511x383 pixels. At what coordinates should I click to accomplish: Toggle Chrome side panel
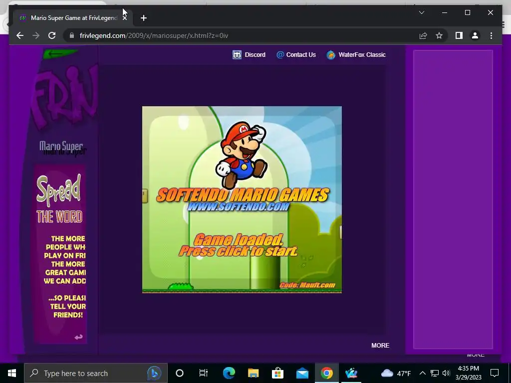tap(459, 35)
